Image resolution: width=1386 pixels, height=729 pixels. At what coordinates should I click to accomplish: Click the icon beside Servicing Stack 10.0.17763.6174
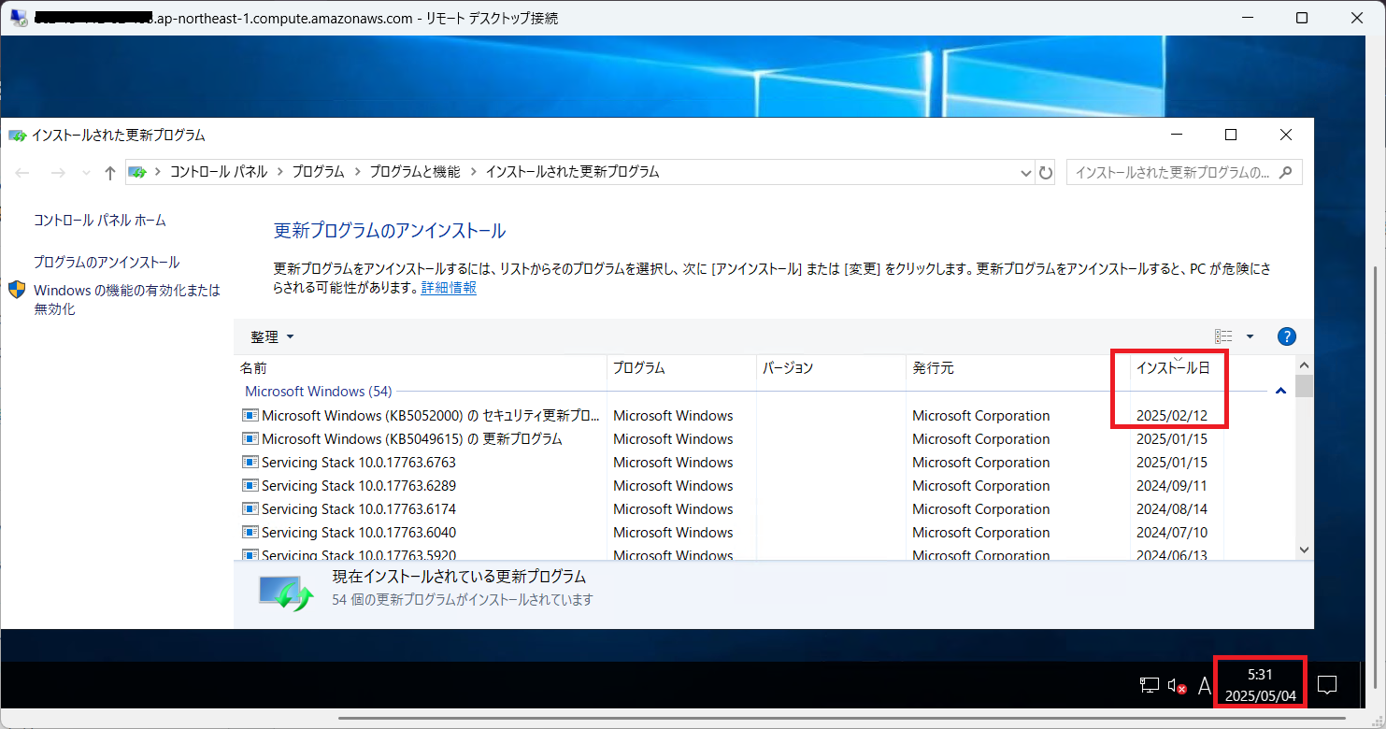(x=250, y=508)
